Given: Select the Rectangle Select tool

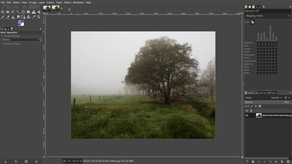Looking at the screenshot, I should (8, 12).
